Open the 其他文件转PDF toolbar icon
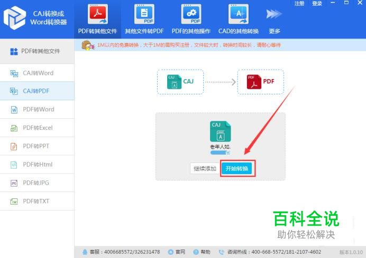Screen dimensions: 366x258 (144, 14)
